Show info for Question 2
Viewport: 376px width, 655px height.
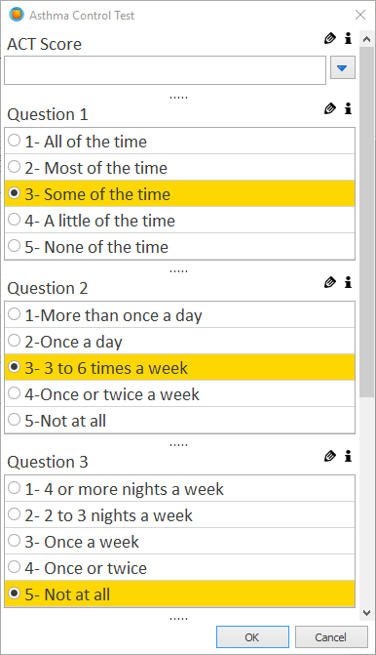pos(348,282)
